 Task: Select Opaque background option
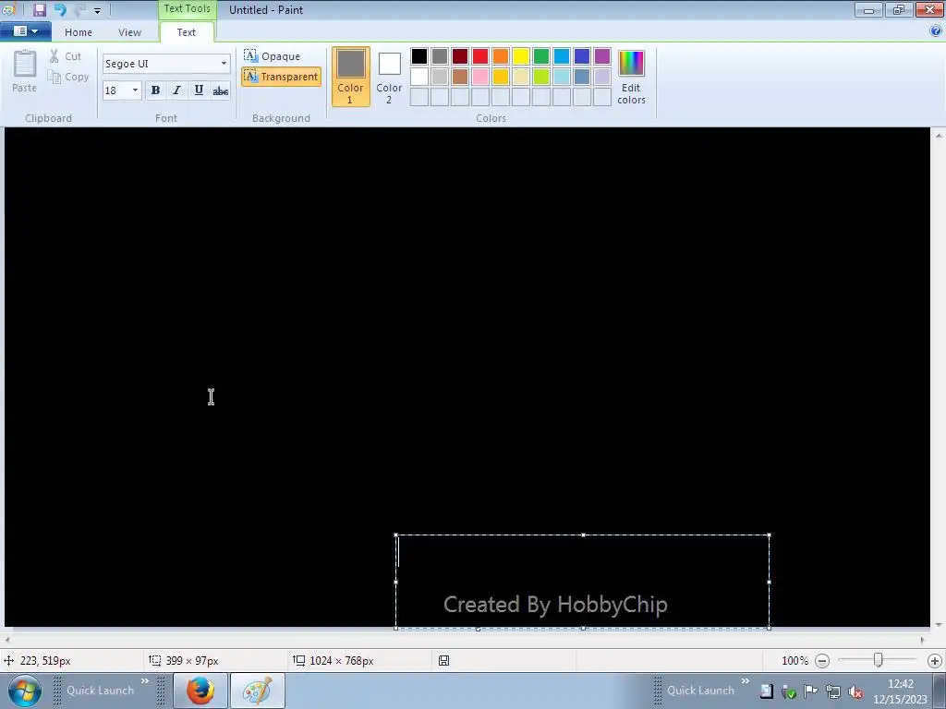(x=273, y=56)
